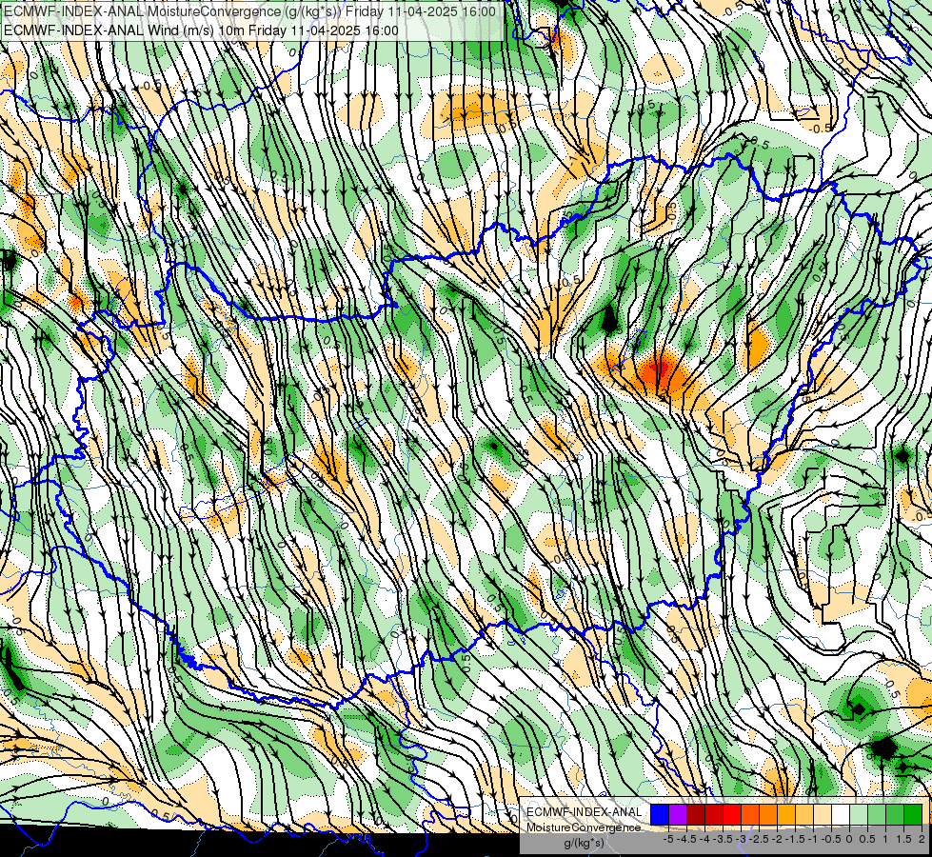Click the legend value '2'
Viewport: 932px width, 857px height.
922,839
